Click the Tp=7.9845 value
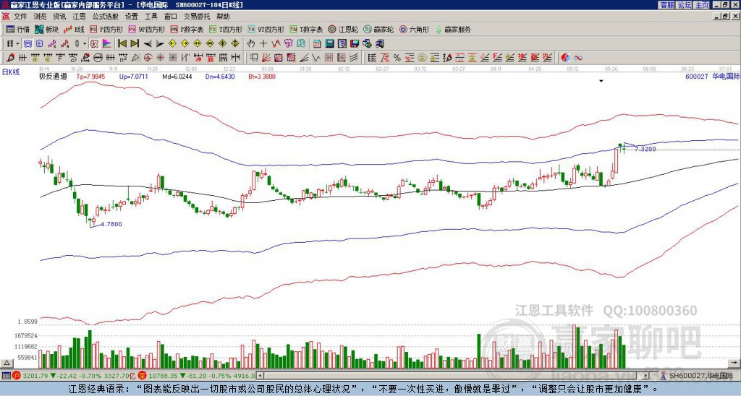 (90, 76)
